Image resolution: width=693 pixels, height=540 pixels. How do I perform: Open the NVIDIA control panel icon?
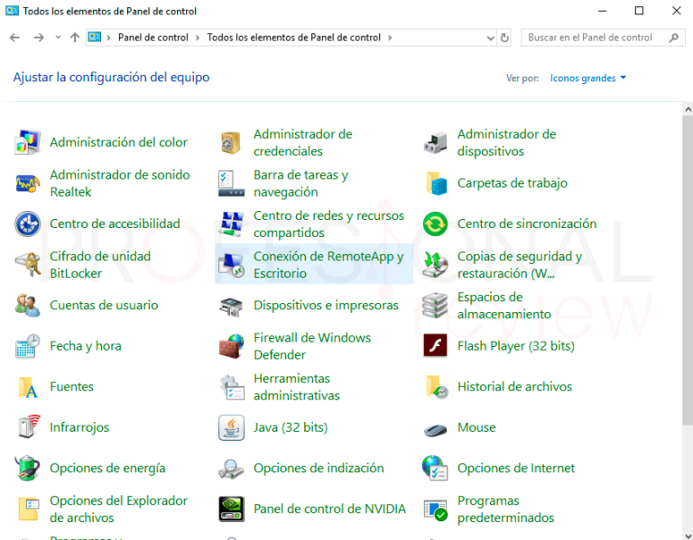pos(231,508)
